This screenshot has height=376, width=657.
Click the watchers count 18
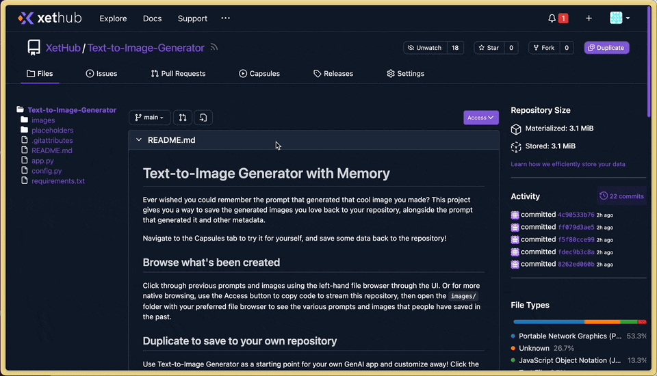pyautogui.click(x=455, y=48)
